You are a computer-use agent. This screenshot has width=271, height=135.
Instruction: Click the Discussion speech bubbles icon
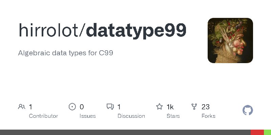point(110,107)
